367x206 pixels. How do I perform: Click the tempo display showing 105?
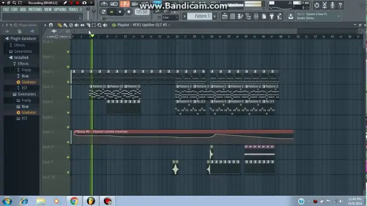click(x=142, y=11)
